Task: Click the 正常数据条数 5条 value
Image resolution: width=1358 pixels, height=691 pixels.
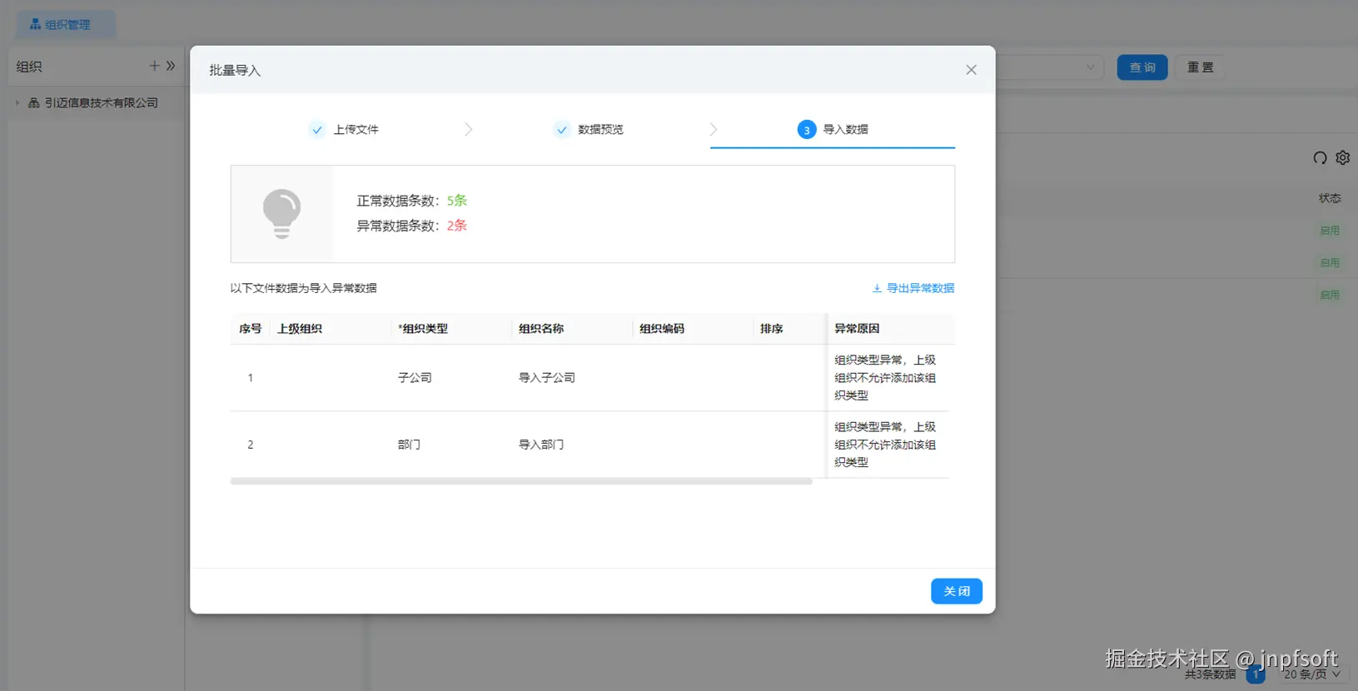Action: pos(457,201)
